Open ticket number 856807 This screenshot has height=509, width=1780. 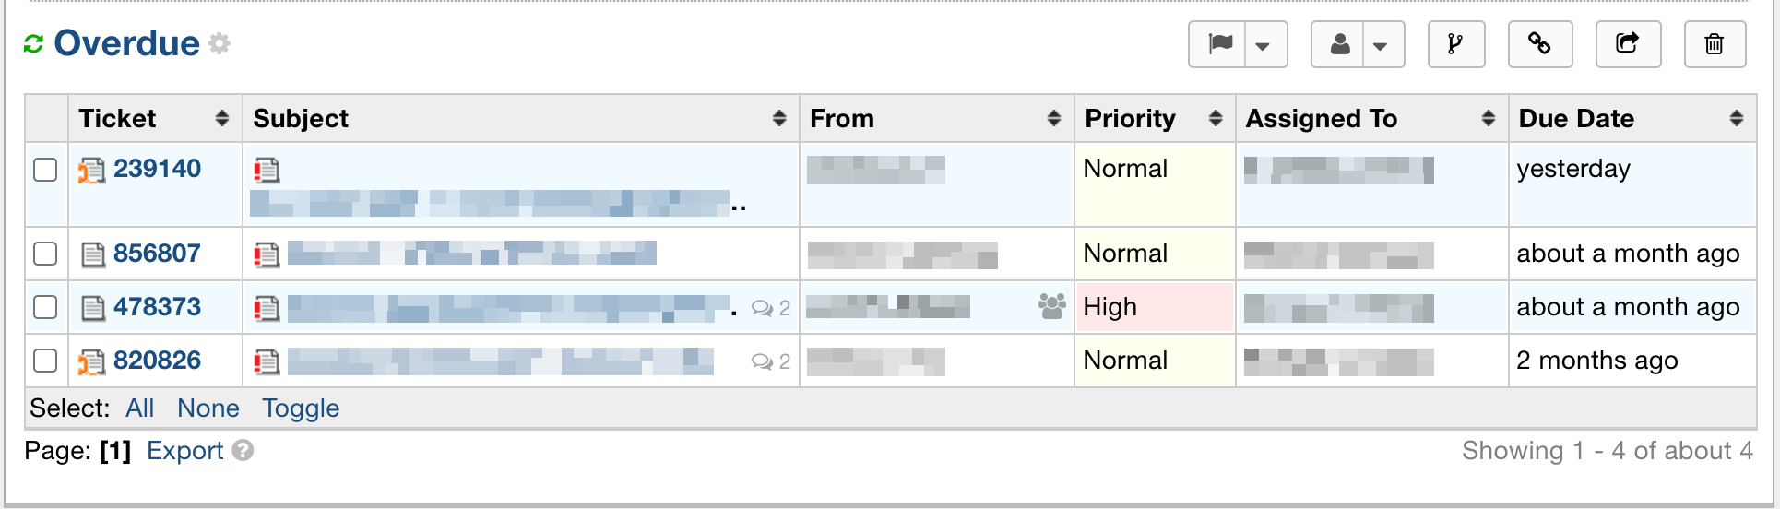[x=157, y=254]
